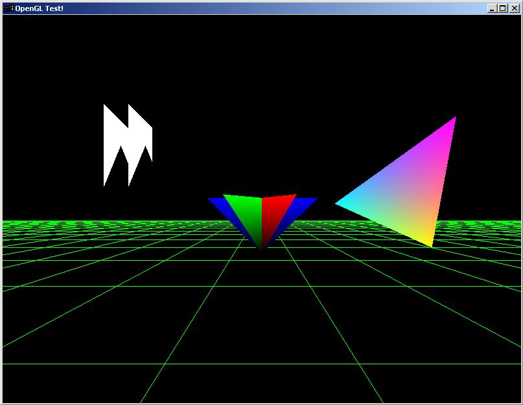Image resolution: width=523 pixels, height=405 pixels.
Task: Minimize the OpenGL Test window
Action: pyautogui.click(x=492, y=8)
